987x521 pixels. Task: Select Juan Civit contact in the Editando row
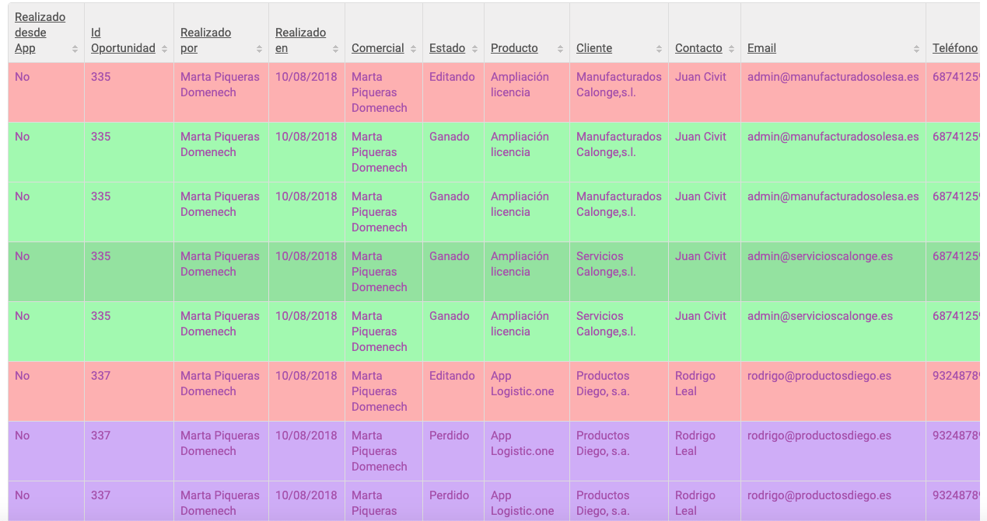[x=701, y=77]
